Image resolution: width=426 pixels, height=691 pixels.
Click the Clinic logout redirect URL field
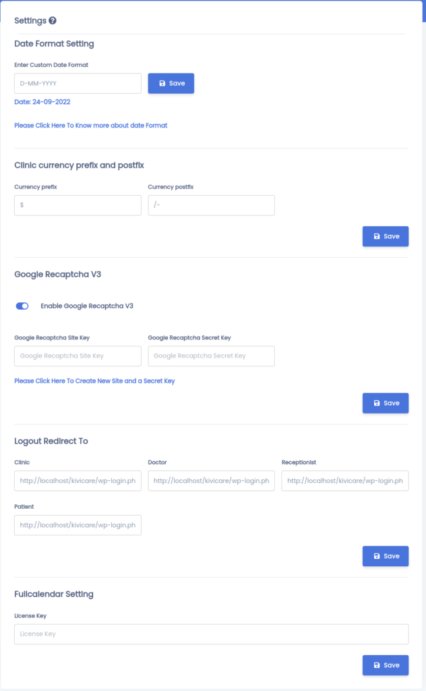[x=78, y=480]
